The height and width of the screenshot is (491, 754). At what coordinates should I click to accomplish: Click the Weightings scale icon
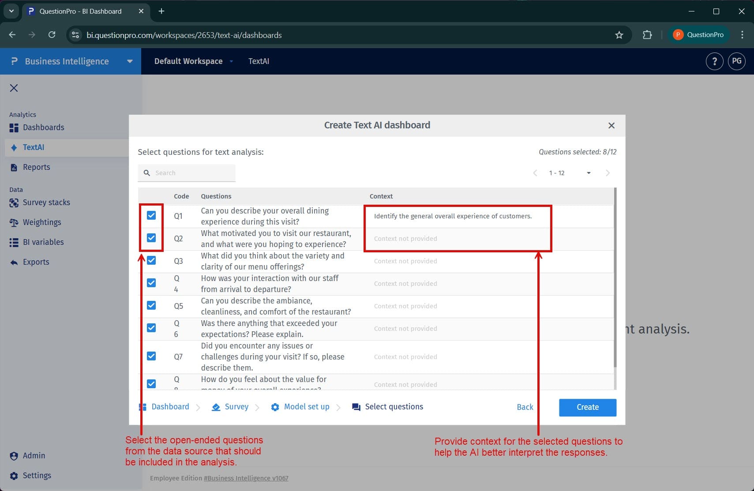[x=14, y=223]
